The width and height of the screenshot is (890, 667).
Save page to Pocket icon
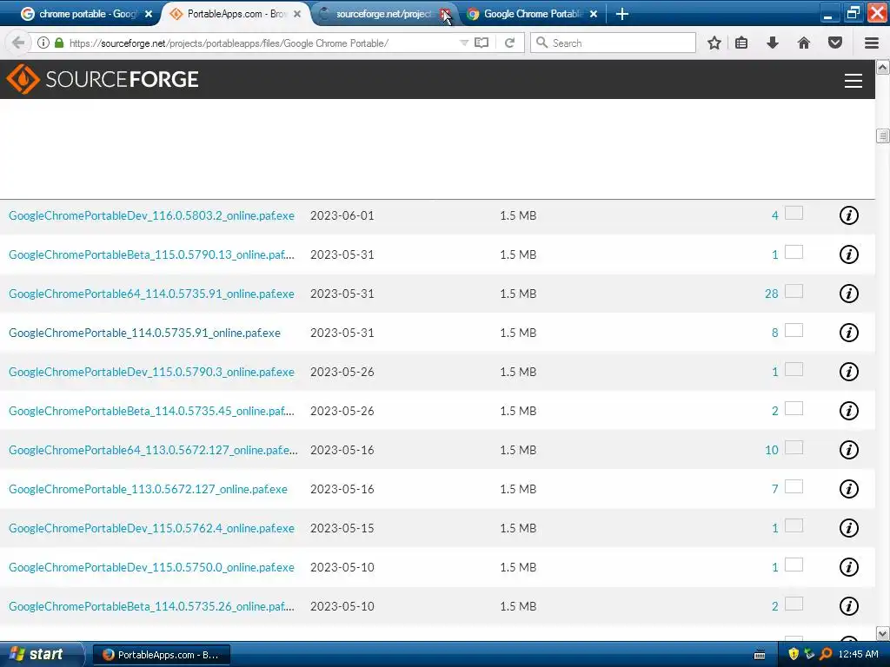(835, 43)
